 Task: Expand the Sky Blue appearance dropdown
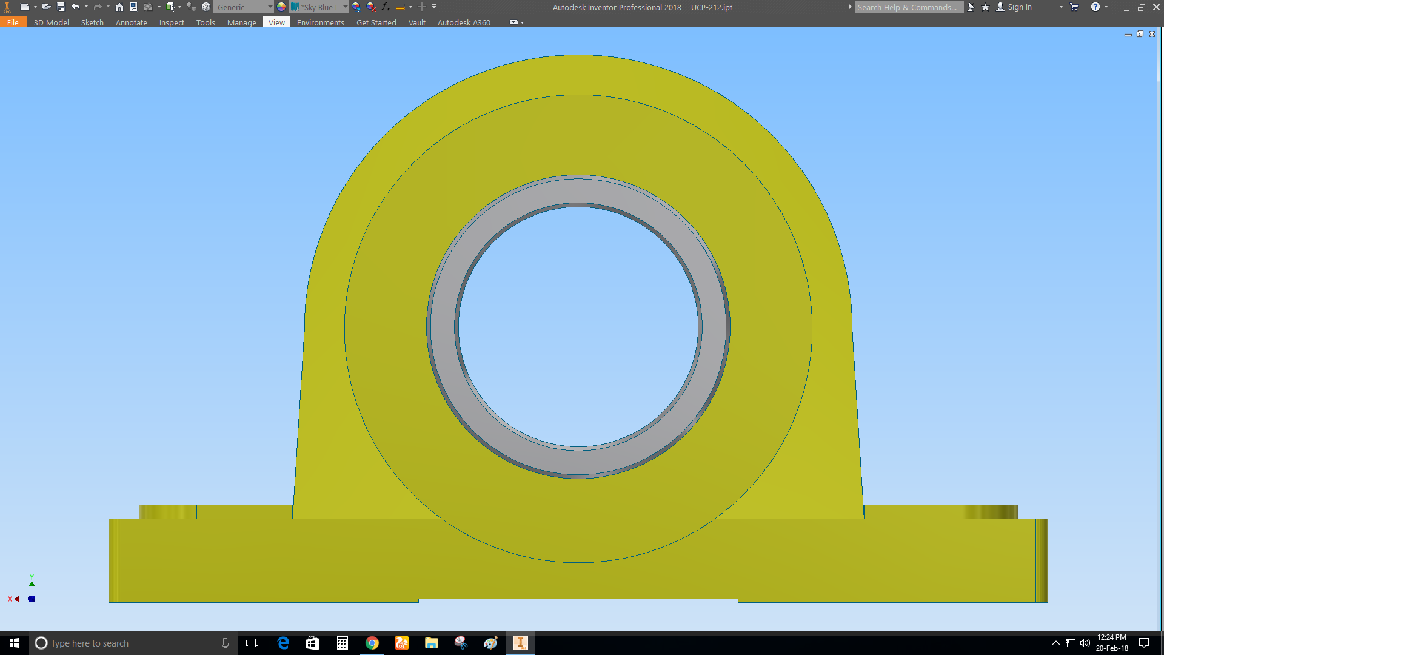tap(345, 7)
